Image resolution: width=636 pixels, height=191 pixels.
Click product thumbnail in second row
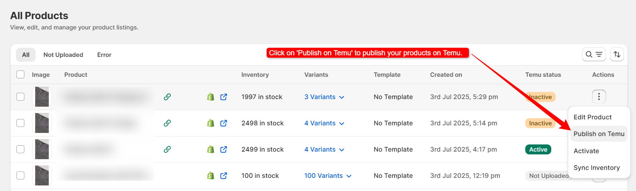pyautogui.click(x=42, y=123)
